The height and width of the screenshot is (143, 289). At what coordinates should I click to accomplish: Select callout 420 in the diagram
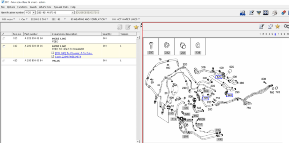coord(219,77)
